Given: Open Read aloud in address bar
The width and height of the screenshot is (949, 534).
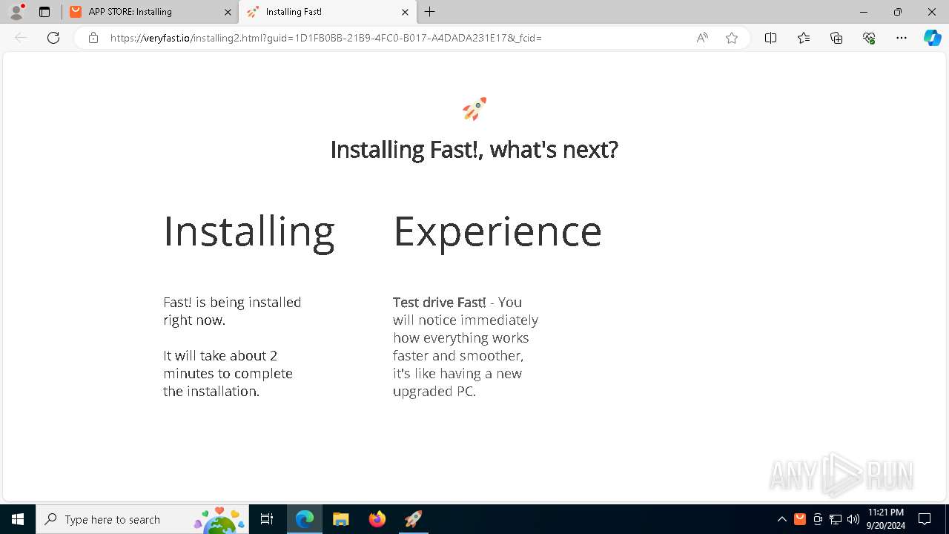Looking at the screenshot, I should (701, 38).
